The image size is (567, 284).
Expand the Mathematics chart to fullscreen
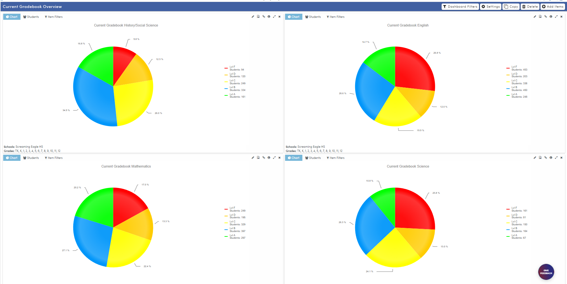pos(274,158)
